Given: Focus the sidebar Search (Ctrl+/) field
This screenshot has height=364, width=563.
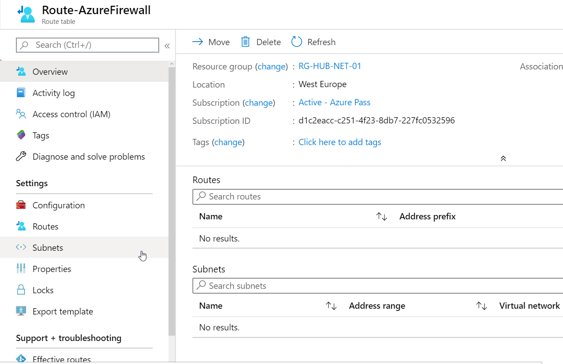Looking at the screenshot, I should pos(88,45).
